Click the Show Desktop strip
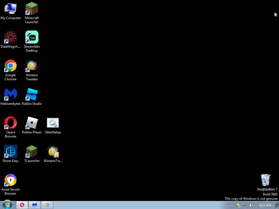The width and height of the screenshot is (279, 209). (277, 205)
